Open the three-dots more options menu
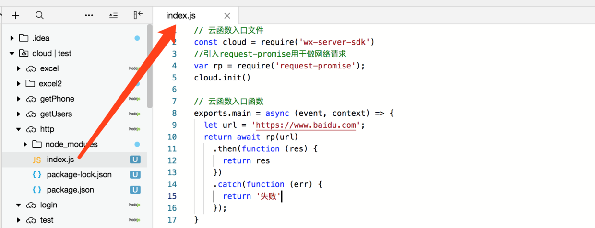Image resolution: width=595 pixels, height=228 pixels. point(89,15)
